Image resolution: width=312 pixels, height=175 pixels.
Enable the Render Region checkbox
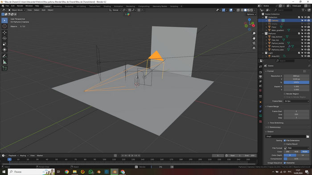click(285, 94)
